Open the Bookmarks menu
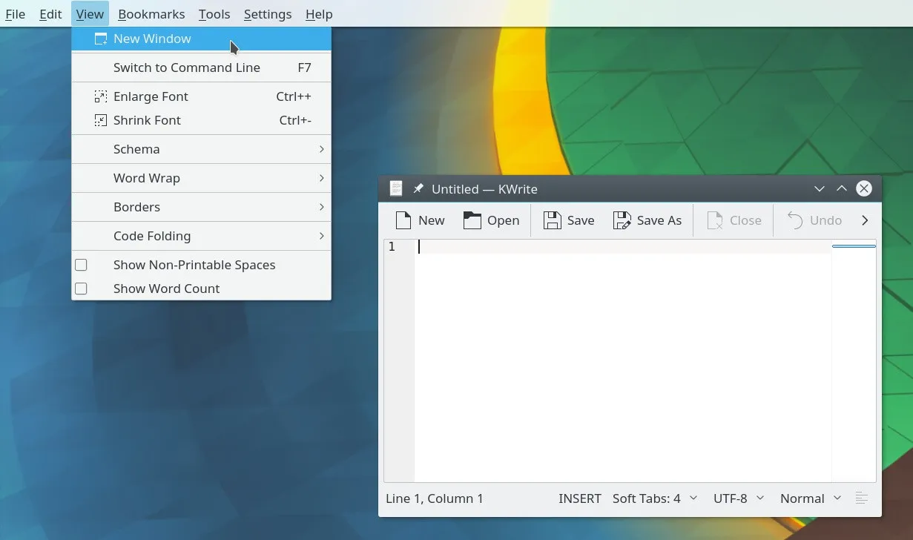Screen dimensions: 913x540 pos(151,14)
